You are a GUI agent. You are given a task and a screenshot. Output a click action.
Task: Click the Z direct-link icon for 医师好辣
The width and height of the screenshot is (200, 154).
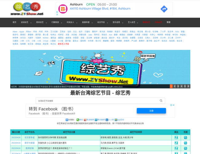[176, 148]
